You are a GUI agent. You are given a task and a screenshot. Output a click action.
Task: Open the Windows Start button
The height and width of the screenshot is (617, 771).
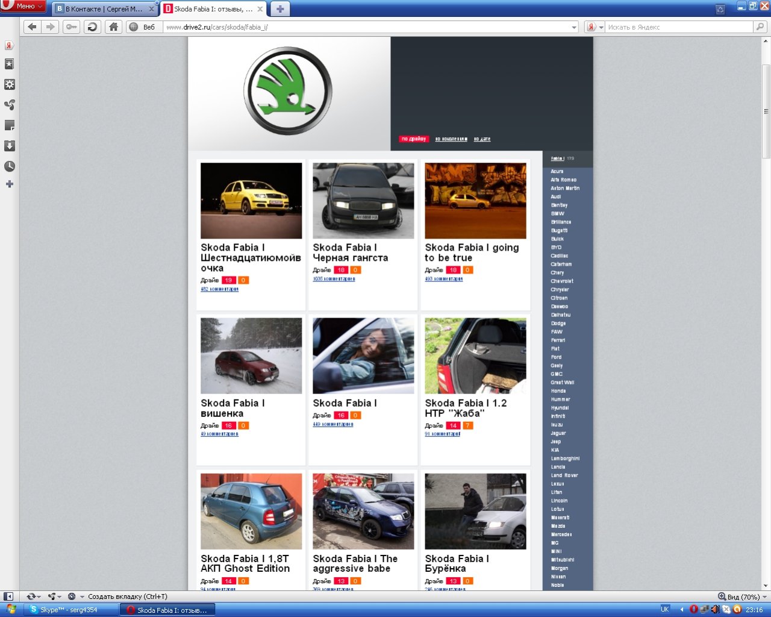point(11,610)
